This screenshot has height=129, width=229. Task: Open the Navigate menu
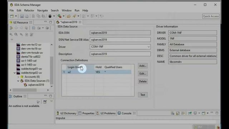pos(42,10)
